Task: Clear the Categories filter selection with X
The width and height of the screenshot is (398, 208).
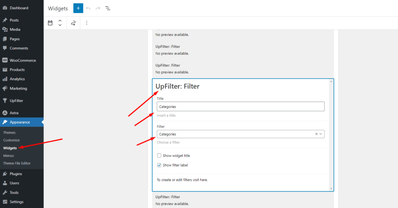Action: coord(316,134)
